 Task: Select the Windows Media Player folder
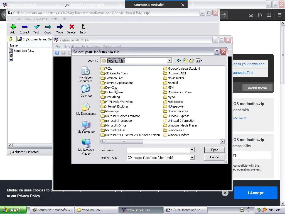(180, 125)
